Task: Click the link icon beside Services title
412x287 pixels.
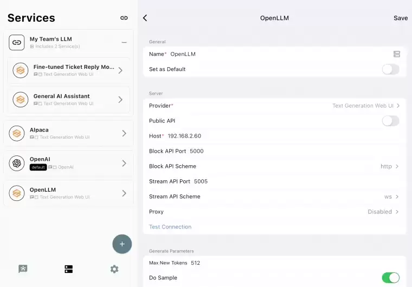Action: point(124,18)
